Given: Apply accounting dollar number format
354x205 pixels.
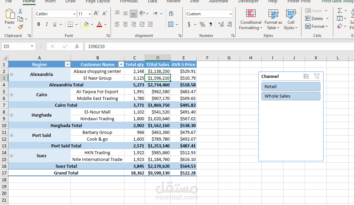Looking at the screenshot, I should 189,24.
